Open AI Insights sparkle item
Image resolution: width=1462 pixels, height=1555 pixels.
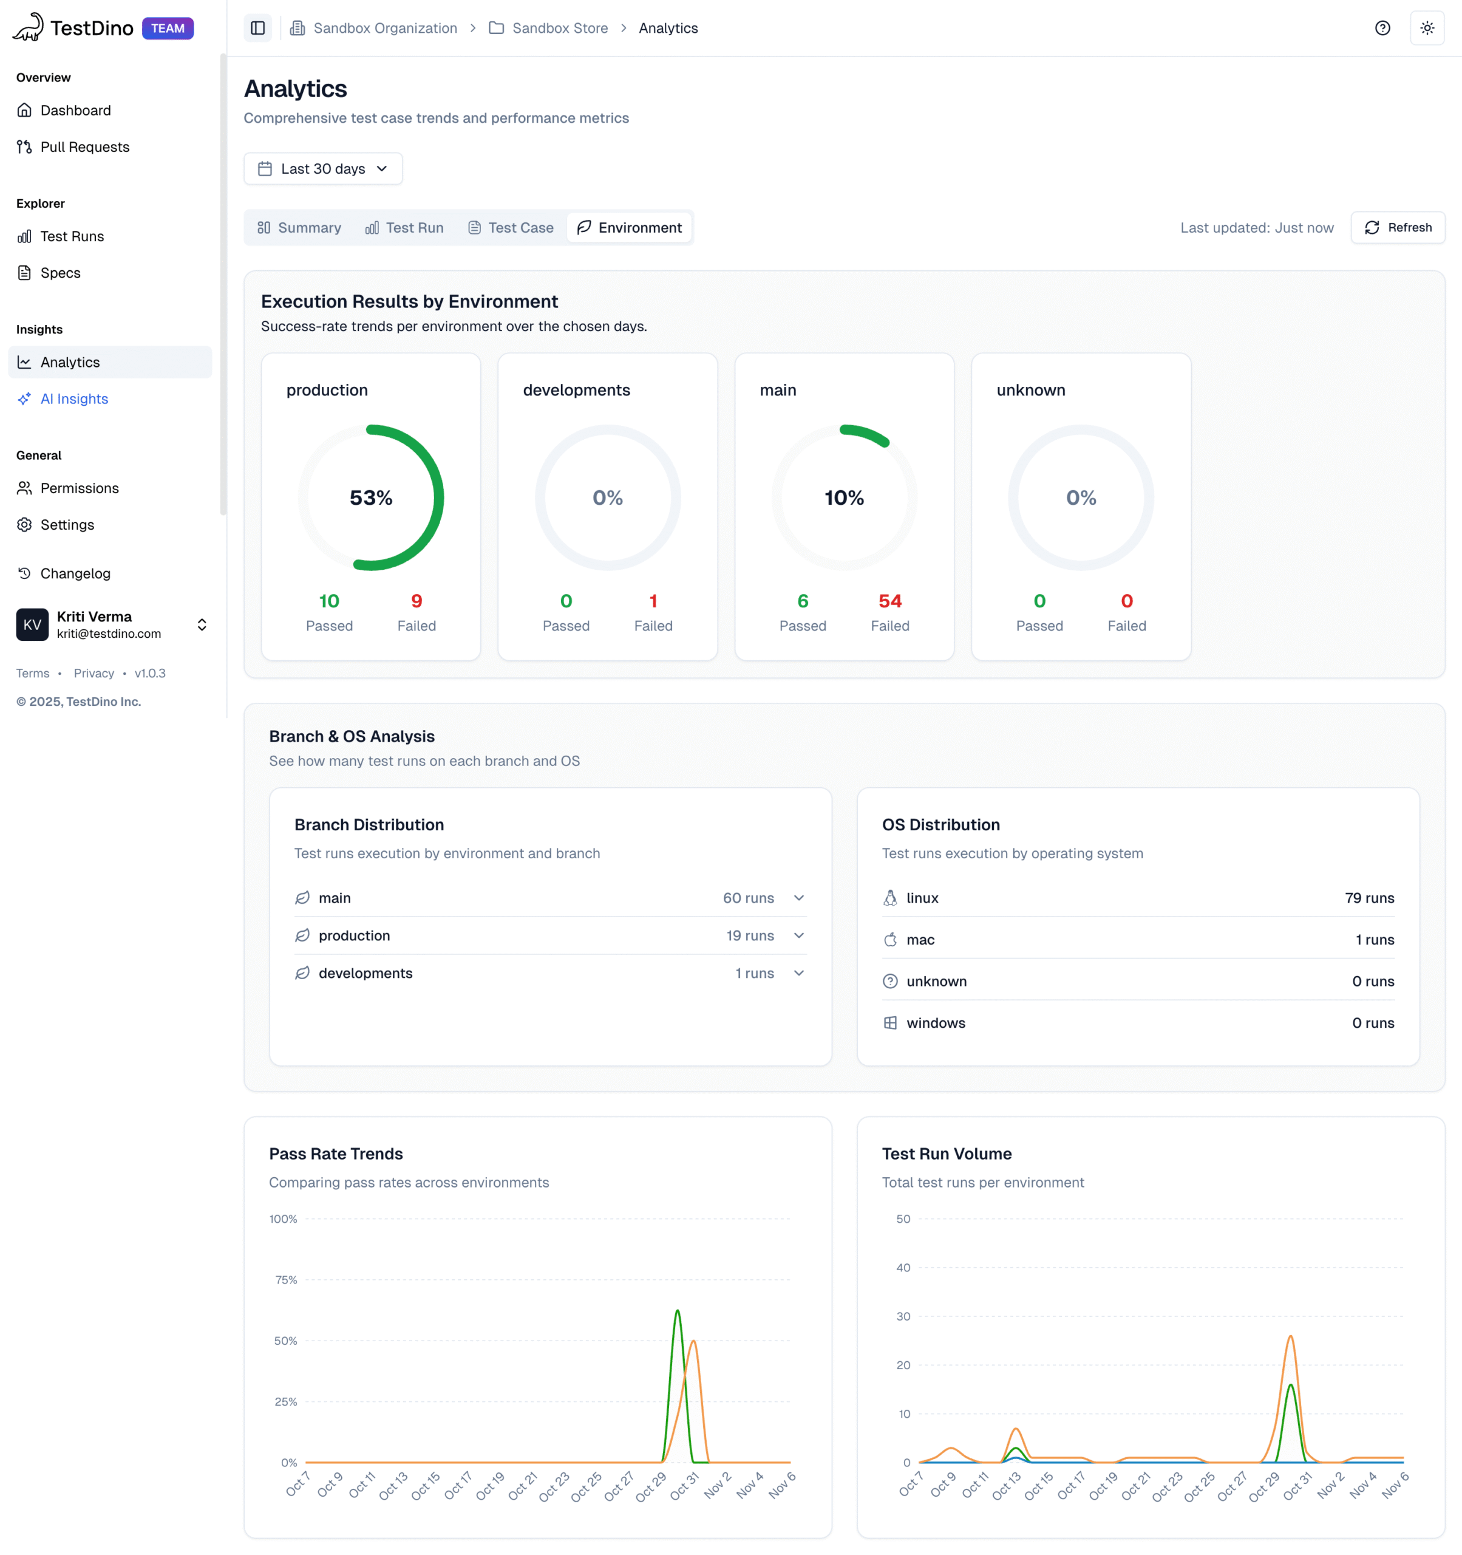point(73,399)
